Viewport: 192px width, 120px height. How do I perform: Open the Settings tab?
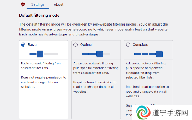(x=38, y=4)
